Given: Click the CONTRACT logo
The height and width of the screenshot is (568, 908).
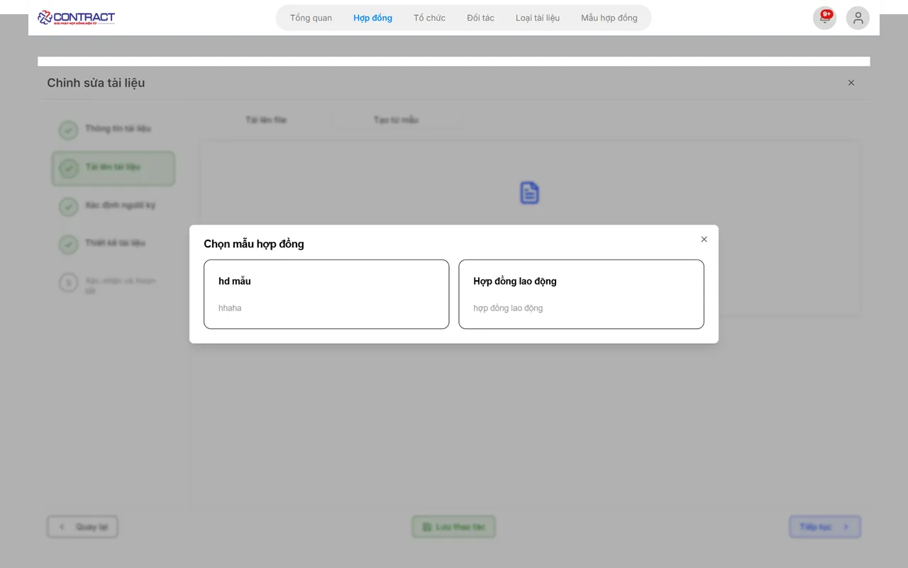Looking at the screenshot, I should point(76,18).
